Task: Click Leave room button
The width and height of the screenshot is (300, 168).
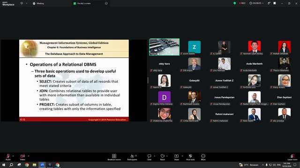Action: 292,157
